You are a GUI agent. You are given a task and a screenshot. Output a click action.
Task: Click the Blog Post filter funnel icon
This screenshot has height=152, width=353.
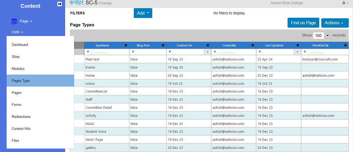point(133,52)
